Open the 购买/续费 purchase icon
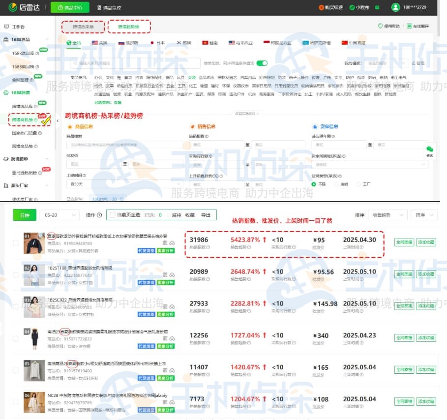The image size is (447, 420). point(322,8)
